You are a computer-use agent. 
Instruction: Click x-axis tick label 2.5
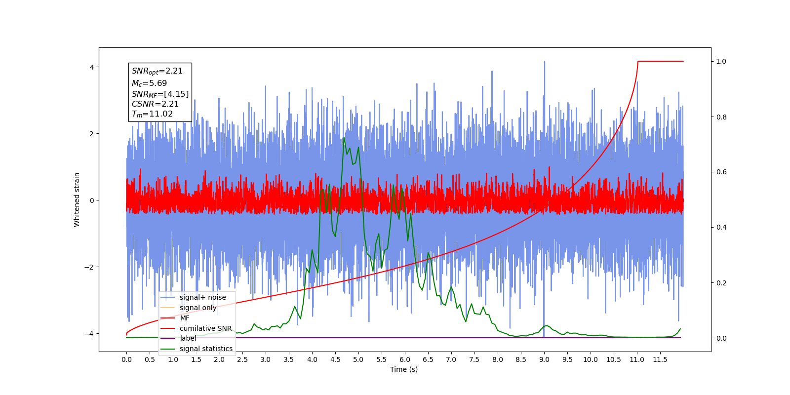pos(242,359)
